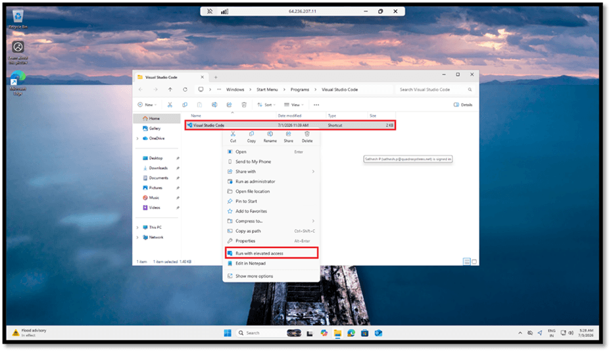The width and height of the screenshot is (611, 352).
Task: Click the Cut icon in context menu
Action: [x=233, y=134]
